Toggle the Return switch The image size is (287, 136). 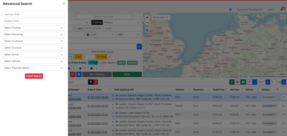pos(103,63)
